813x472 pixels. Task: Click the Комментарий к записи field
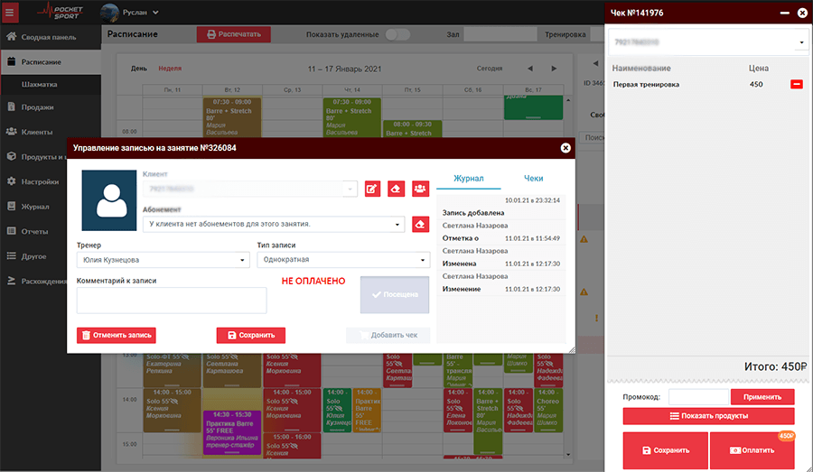point(172,301)
